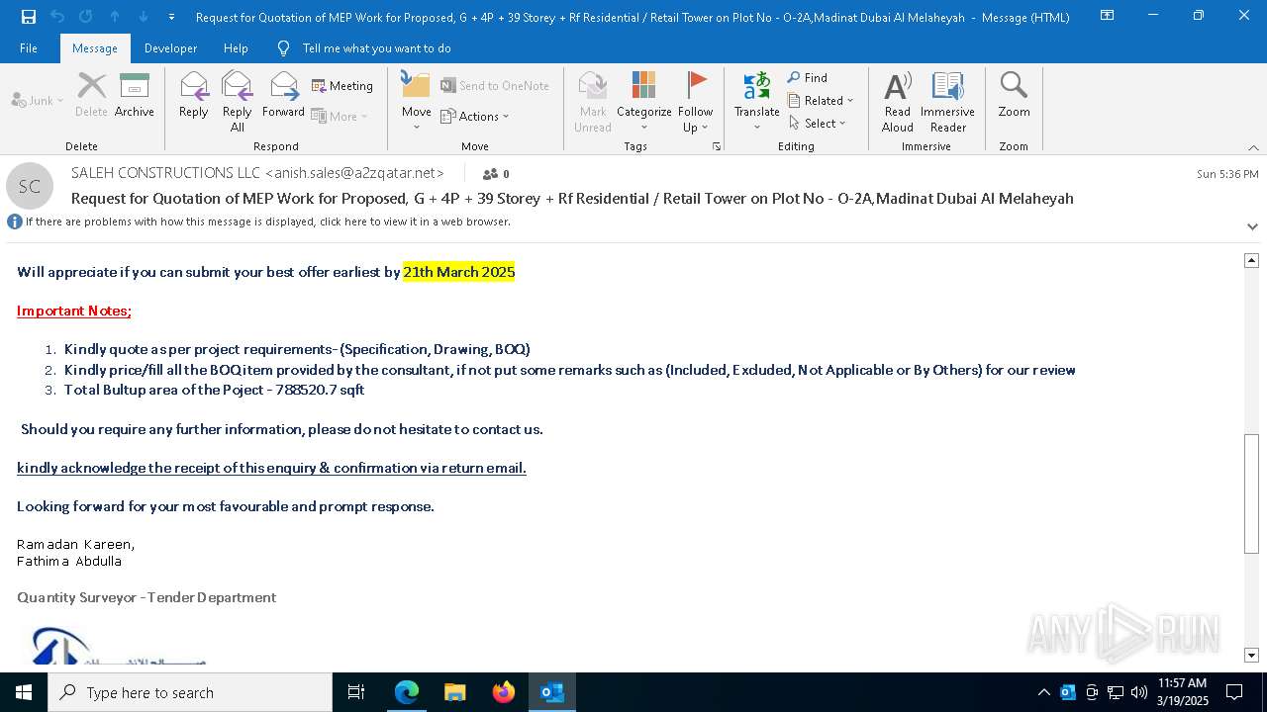1267x712 pixels.
Task: Reply with a Meeting
Action: (x=342, y=86)
